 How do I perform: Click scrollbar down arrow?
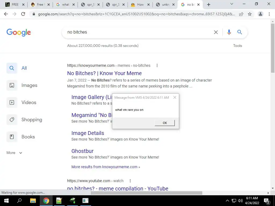pyautogui.click(x=273, y=189)
